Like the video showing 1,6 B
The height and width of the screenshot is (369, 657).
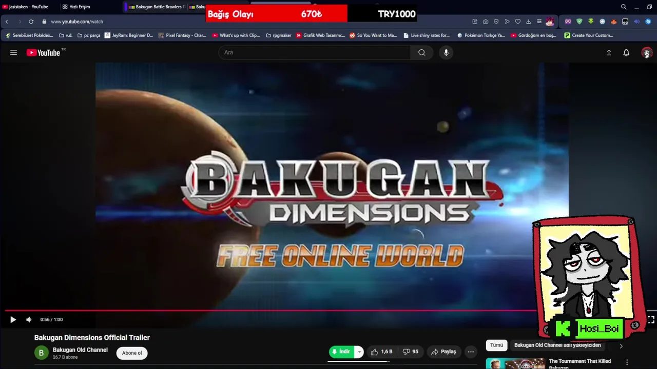click(x=381, y=352)
